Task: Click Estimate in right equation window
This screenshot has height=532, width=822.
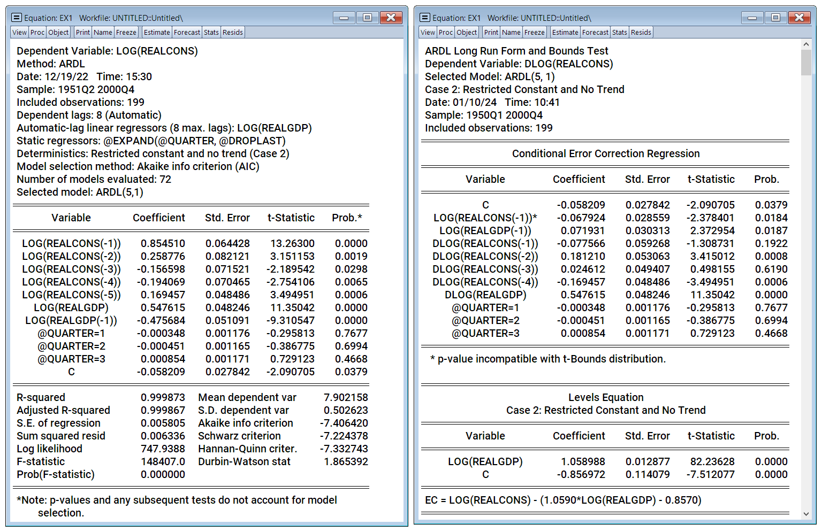Action: pyautogui.click(x=565, y=32)
